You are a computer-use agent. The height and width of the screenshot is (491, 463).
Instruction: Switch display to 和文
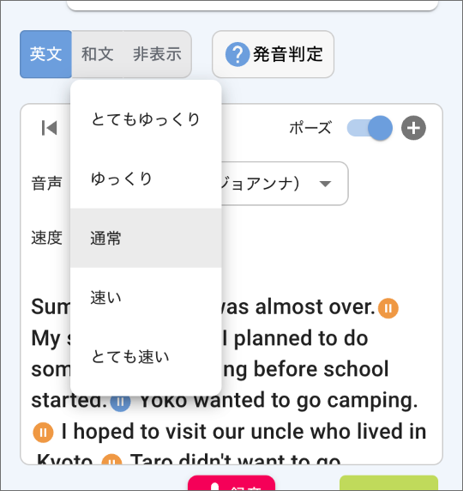[x=97, y=54]
